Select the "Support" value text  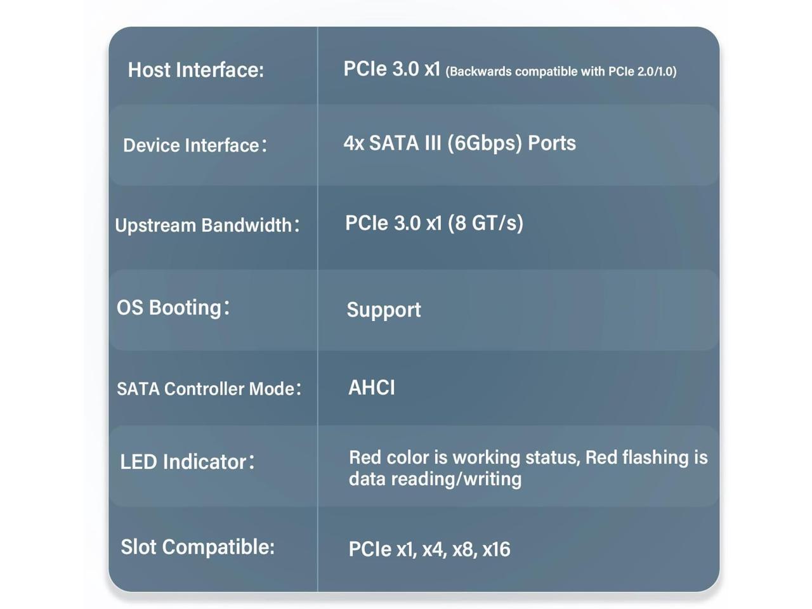[384, 310]
